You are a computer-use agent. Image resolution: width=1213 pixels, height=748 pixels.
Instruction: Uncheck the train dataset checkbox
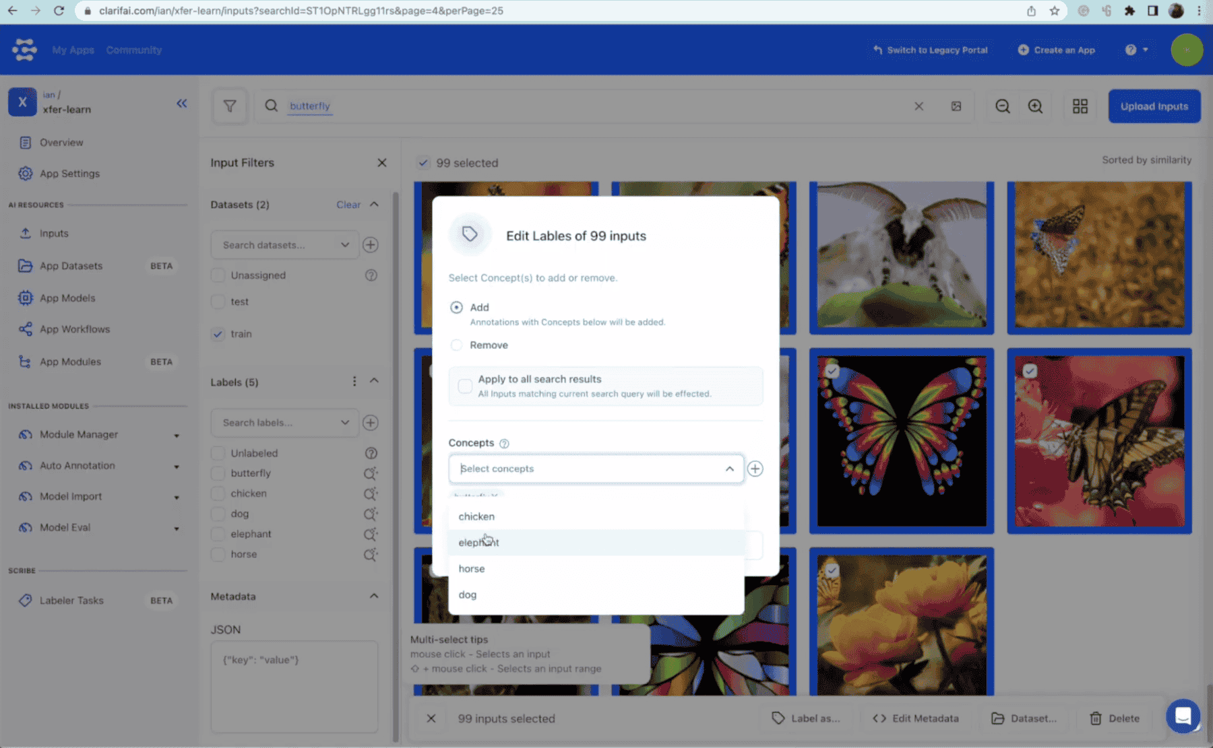(218, 334)
